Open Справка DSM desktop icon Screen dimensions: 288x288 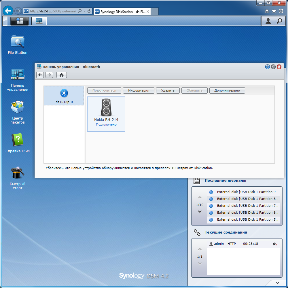pos(18,143)
